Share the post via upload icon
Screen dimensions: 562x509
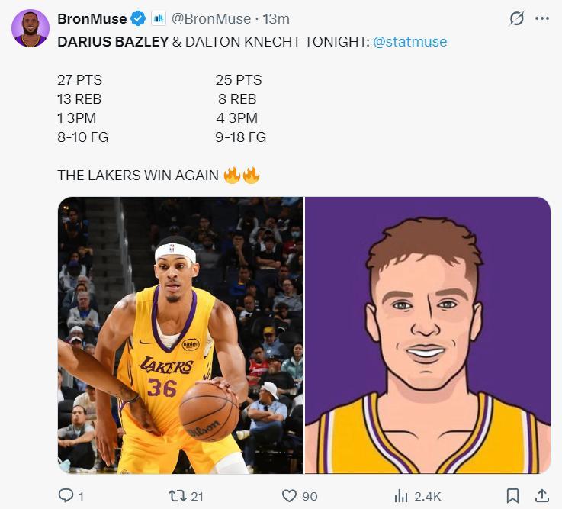point(542,496)
